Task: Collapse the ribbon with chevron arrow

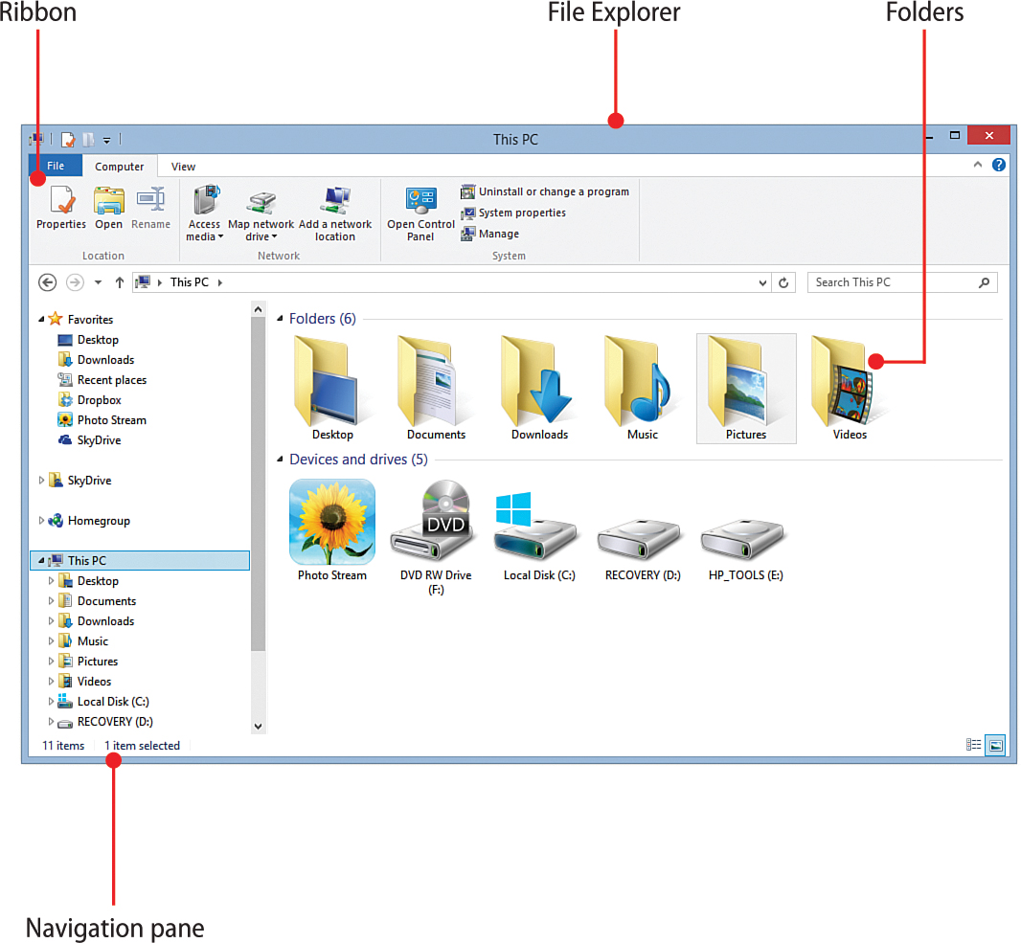Action: point(977,165)
